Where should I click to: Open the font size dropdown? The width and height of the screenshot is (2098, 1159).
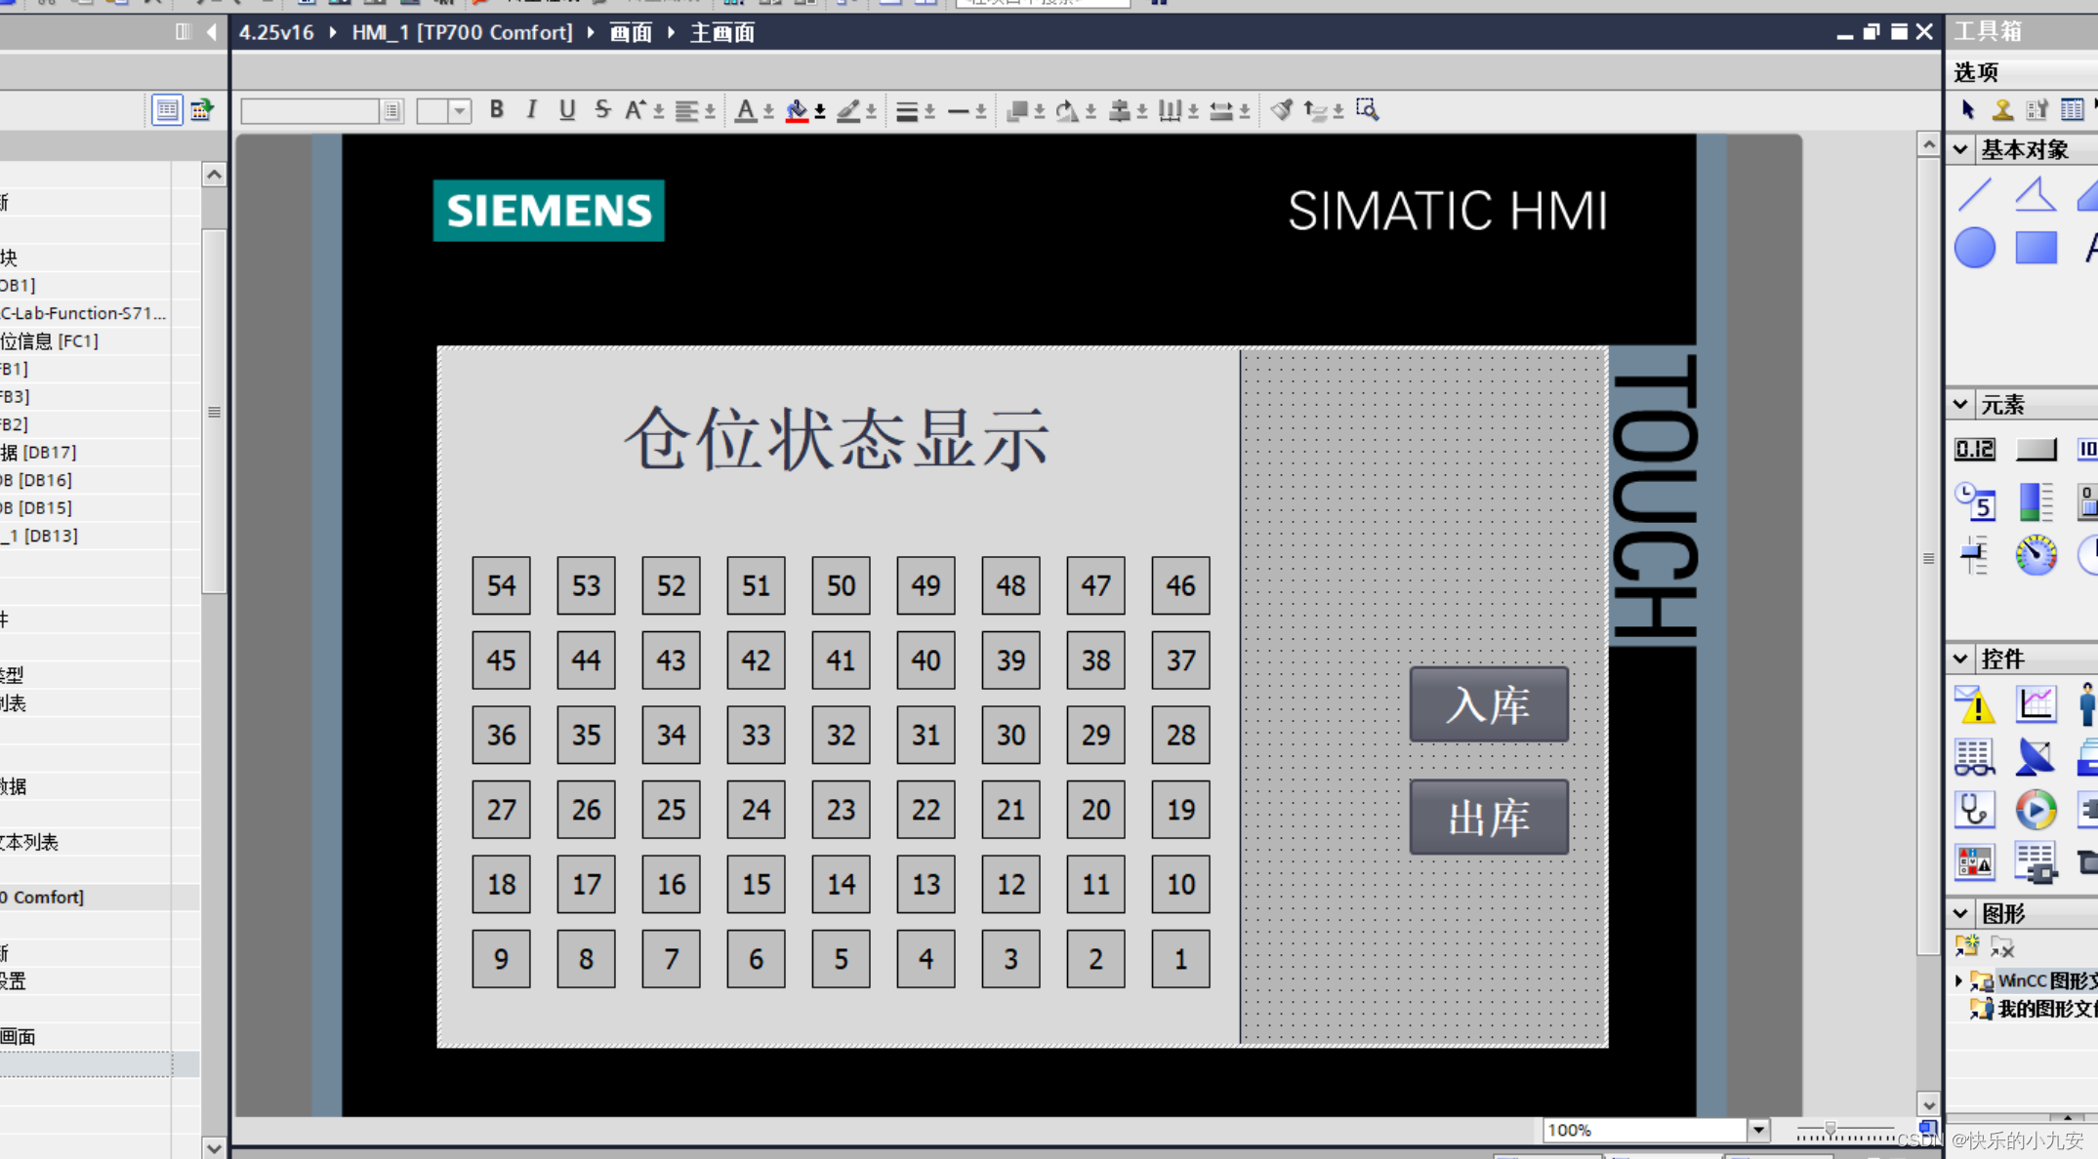[x=460, y=111]
